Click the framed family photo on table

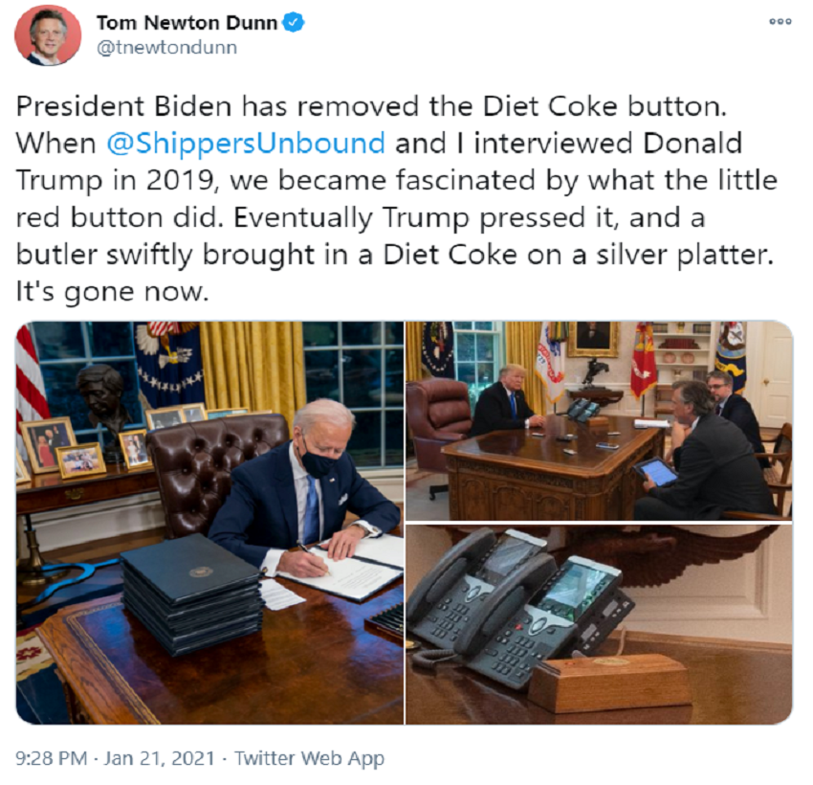48,443
